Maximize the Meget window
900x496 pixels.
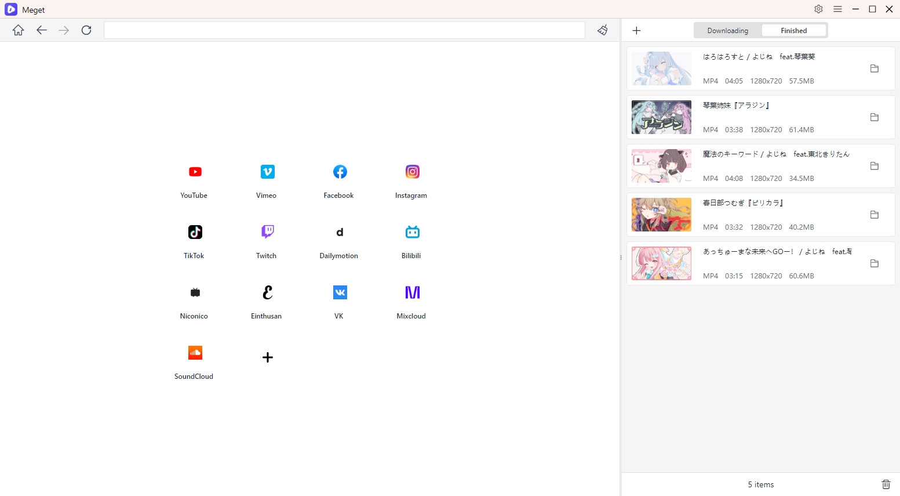[872, 9]
